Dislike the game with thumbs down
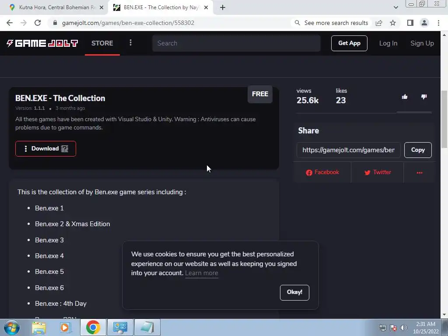 (424, 97)
